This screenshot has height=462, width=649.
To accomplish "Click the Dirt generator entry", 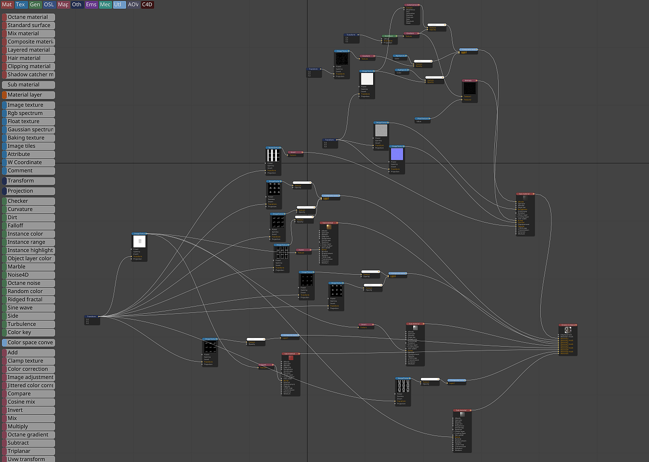I will pos(28,217).
